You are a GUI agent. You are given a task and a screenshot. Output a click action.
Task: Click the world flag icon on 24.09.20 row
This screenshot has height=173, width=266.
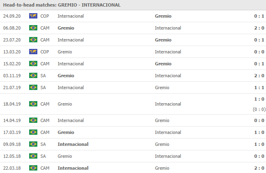pyautogui.click(x=33, y=16)
